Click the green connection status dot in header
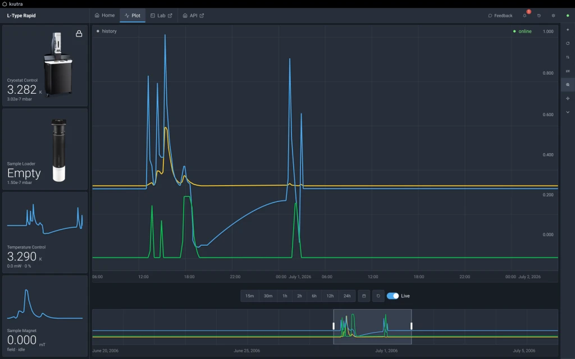This screenshot has height=359, width=575. [x=568, y=15]
